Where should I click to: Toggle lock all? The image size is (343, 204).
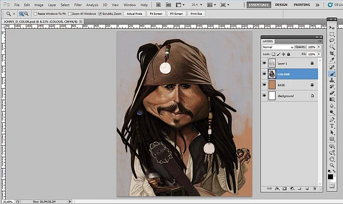click(288, 54)
